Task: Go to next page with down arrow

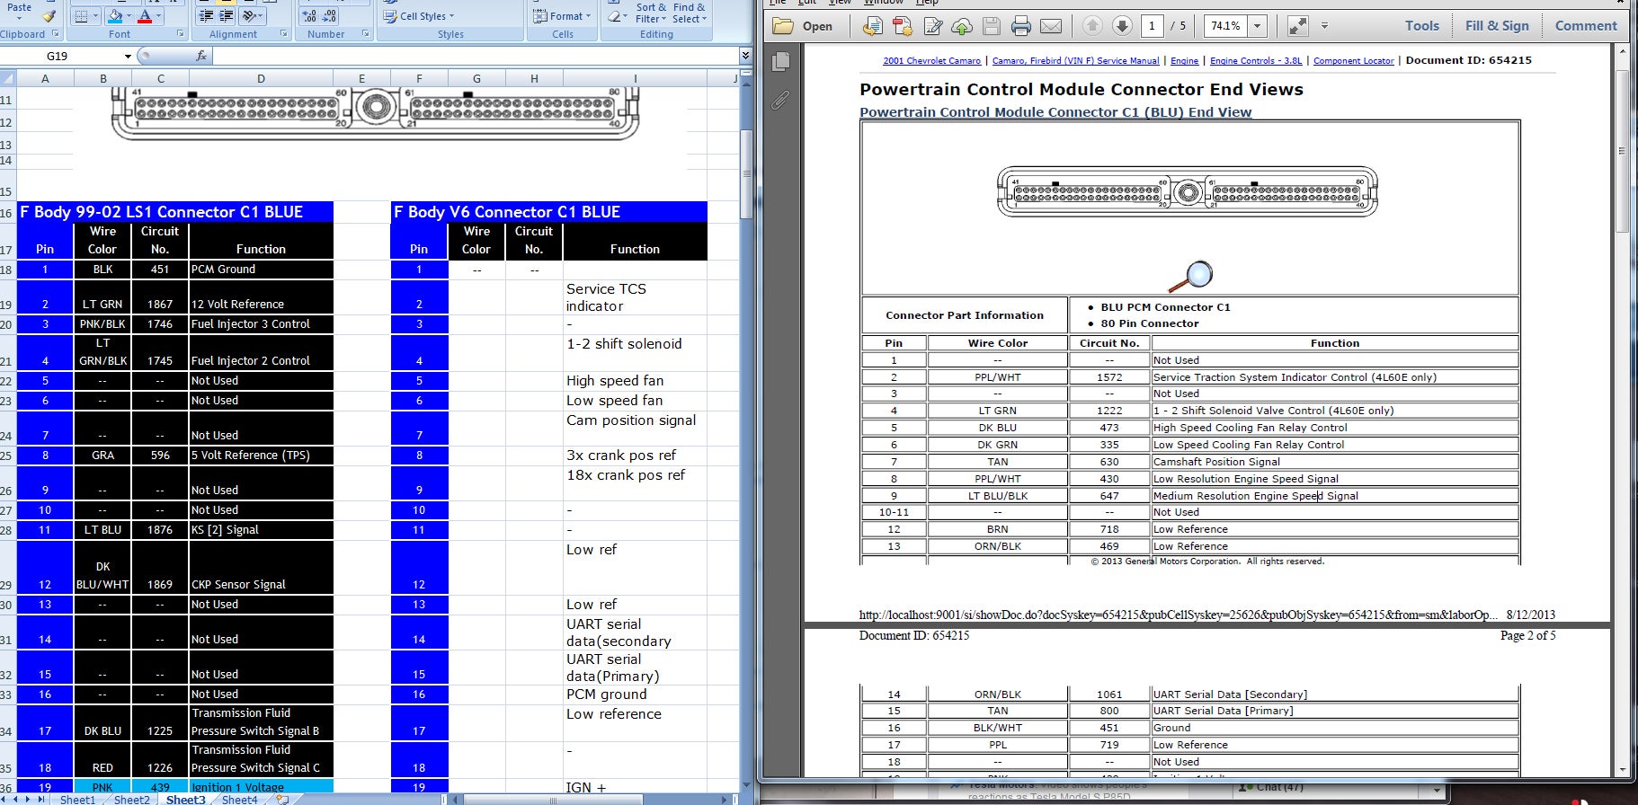Action: [x=1122, y=26]
